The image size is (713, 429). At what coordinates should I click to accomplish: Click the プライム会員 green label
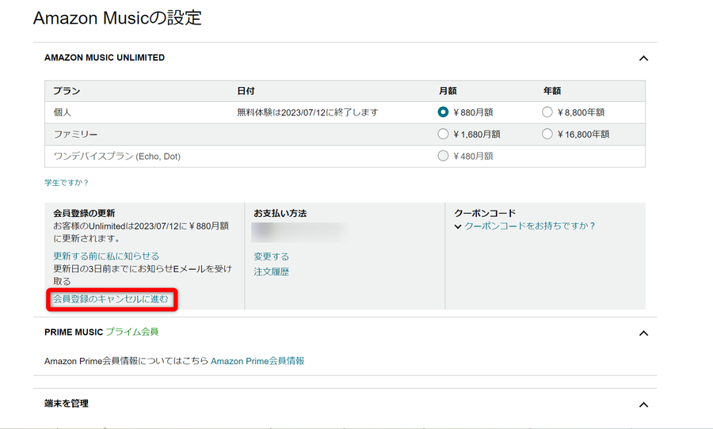132,332
